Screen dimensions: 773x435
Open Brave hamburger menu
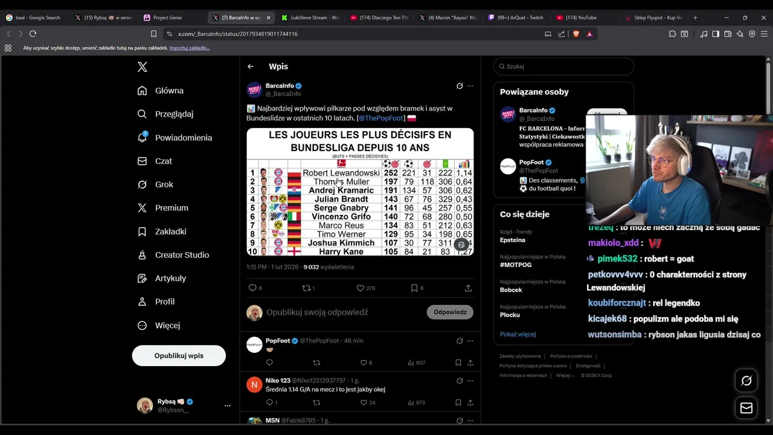tap(764, 34)
